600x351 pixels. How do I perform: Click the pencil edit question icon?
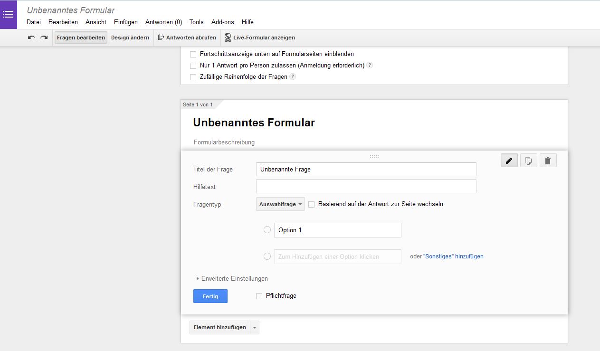(x=509, y=160)
